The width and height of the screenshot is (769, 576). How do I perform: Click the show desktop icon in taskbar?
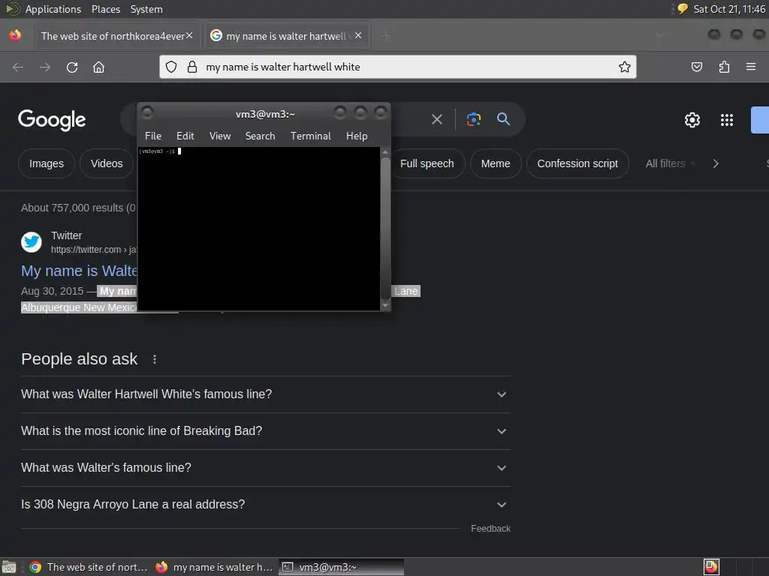click(9, 567)
